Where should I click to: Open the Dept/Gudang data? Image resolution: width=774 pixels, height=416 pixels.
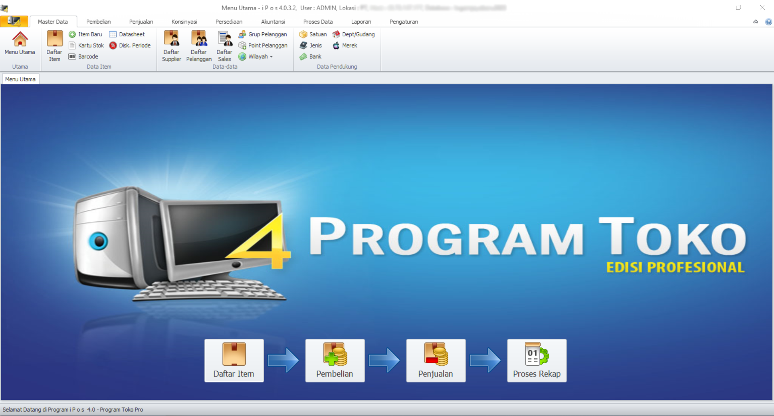click(354, 34)
